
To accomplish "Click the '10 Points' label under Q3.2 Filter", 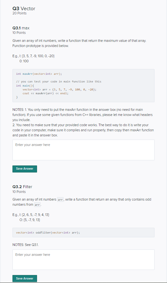I will coord(19,192).
